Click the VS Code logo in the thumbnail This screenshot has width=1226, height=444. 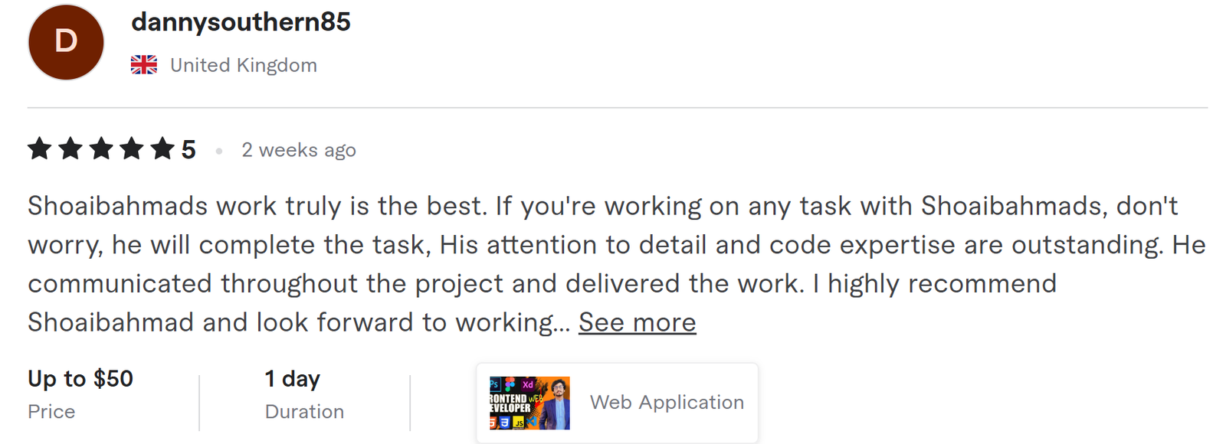click(x=533, y=422)
